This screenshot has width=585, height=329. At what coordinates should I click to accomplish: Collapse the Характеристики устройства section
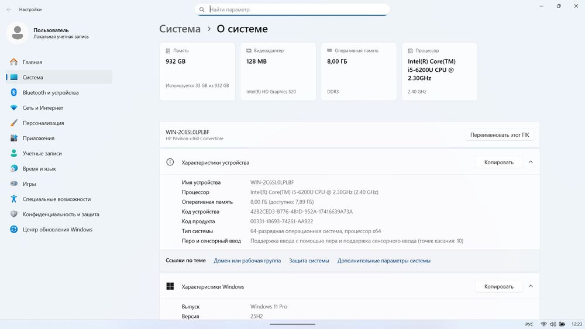pos(531,162)
